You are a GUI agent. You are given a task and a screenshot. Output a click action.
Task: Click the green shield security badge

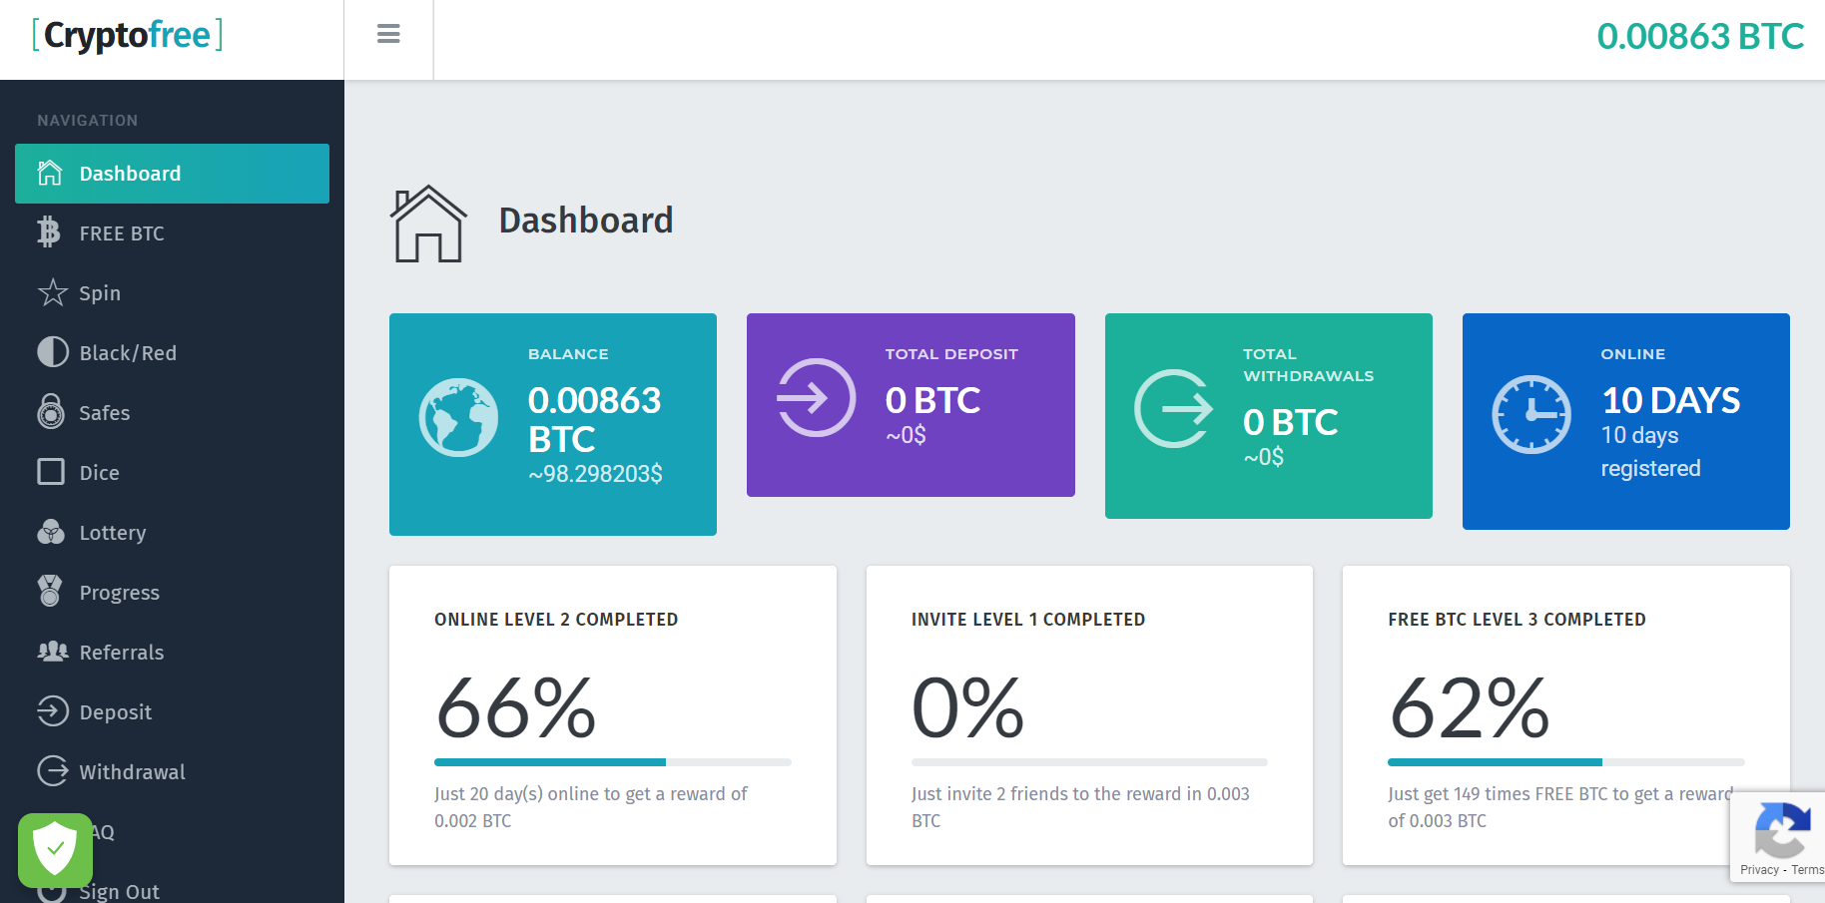55,849
